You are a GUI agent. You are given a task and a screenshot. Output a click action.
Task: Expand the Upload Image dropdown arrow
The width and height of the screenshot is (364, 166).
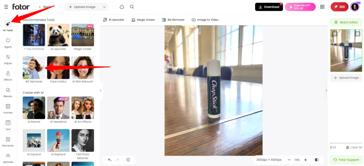104,7
